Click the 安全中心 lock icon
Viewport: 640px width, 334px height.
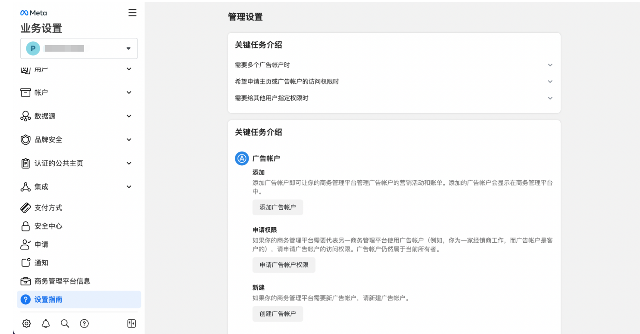click(26, 226)
